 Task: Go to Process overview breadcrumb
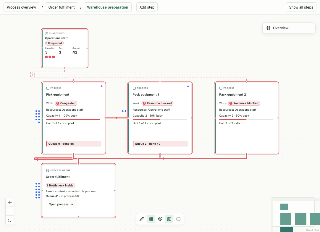[x=21, y=7]
